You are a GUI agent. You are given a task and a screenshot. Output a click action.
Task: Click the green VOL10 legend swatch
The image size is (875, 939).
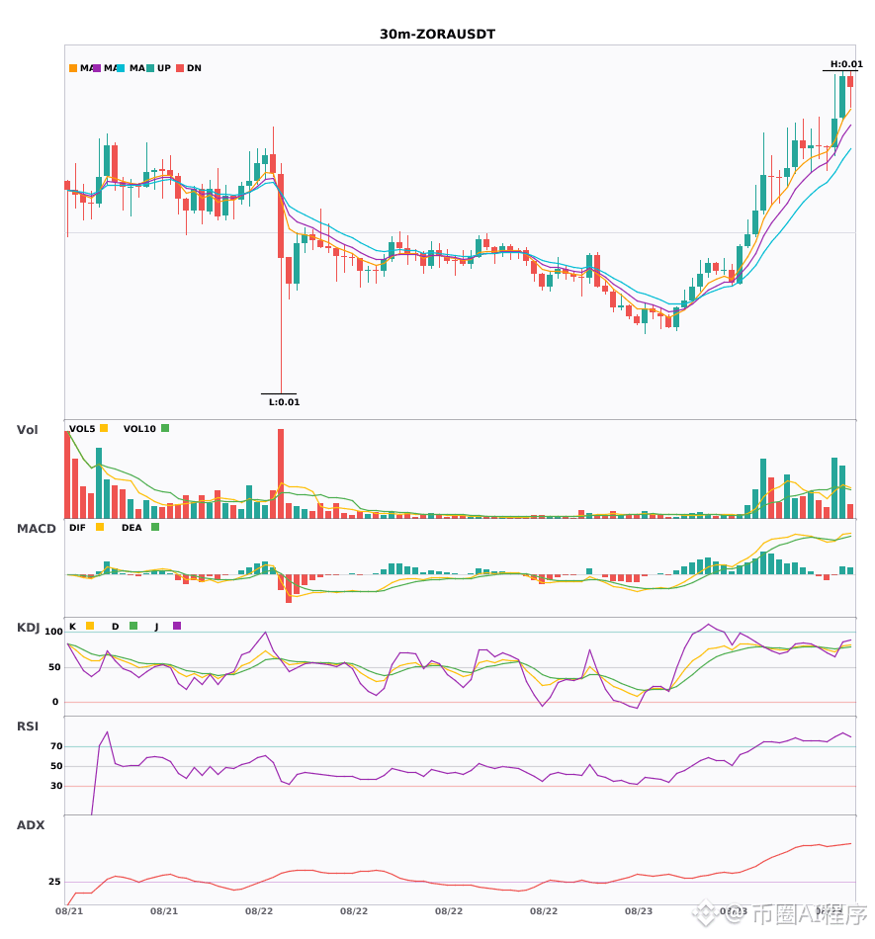(165, 428)
